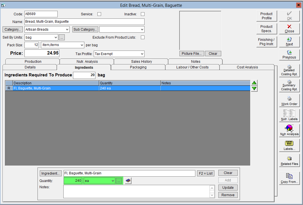Click the Description column header
Screen dimensions: 303x205
click(56, 83)
